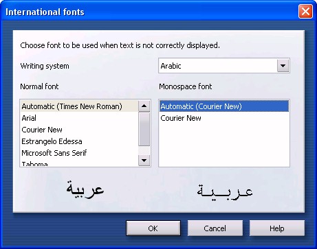Select Automatic (Times New Roman) normal font
The height and width of the screenshot is (249, 317).
point(79,106)
